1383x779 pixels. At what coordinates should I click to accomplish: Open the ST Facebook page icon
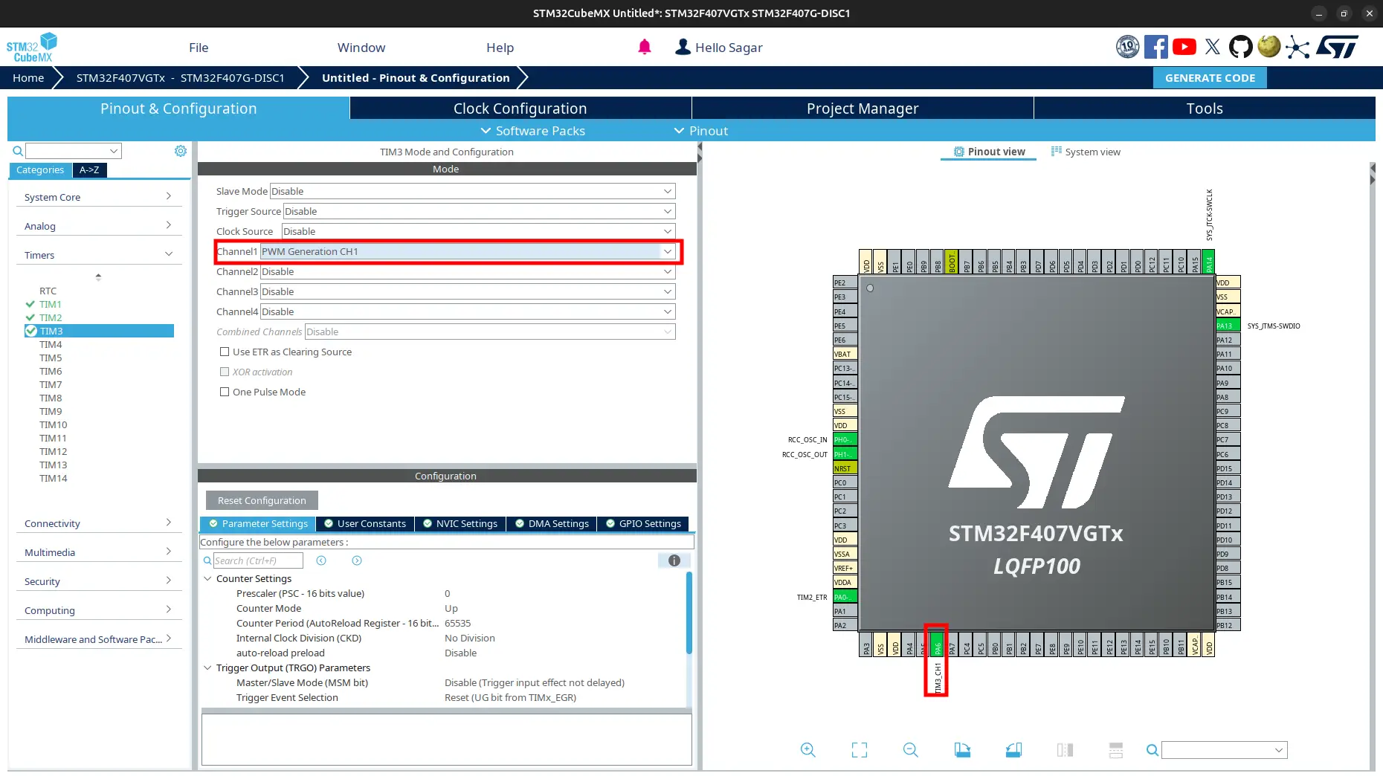[1155, 47]
